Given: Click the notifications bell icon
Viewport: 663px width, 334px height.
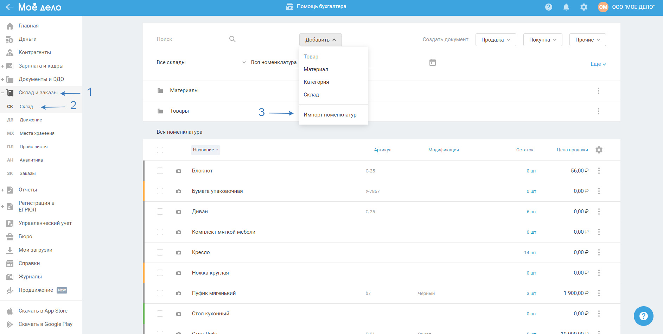Looking at the screenshot, I should tap(566, 7).
